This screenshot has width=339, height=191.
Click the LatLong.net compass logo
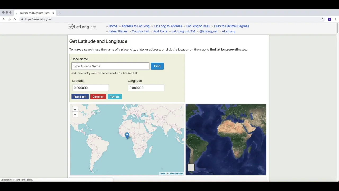[x=82, y=27]
